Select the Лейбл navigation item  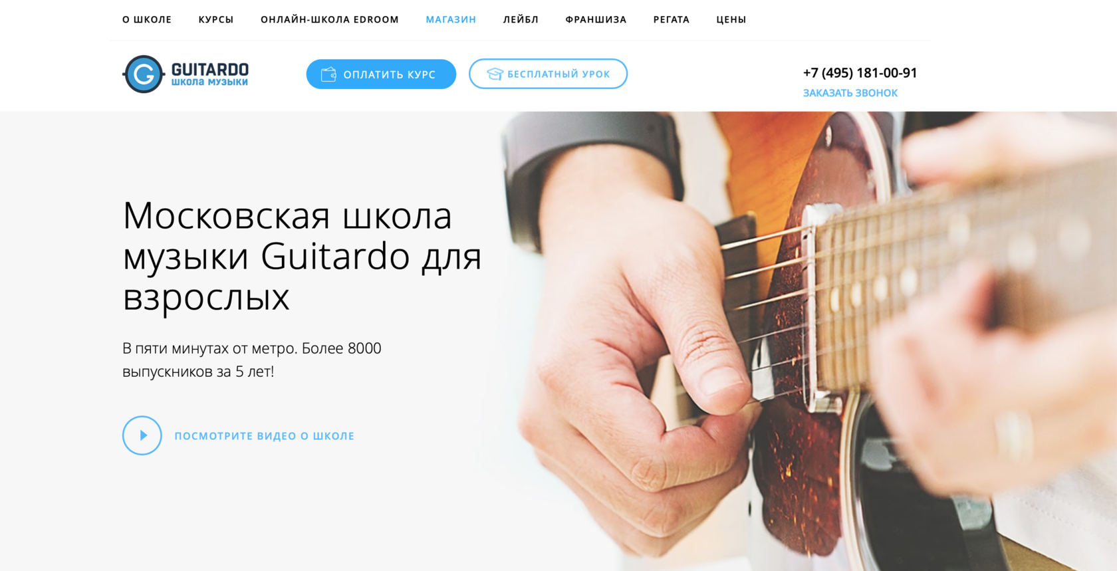(x=521, y=19)
